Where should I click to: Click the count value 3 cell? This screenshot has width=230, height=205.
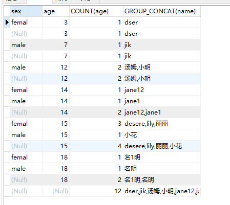tap(96, 124)
